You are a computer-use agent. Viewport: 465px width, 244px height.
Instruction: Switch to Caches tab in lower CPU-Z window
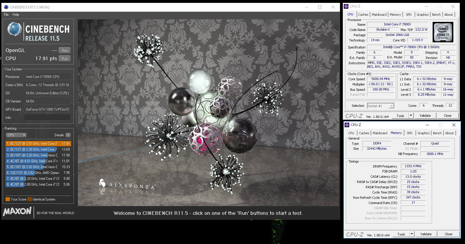[x=364, y=133]
